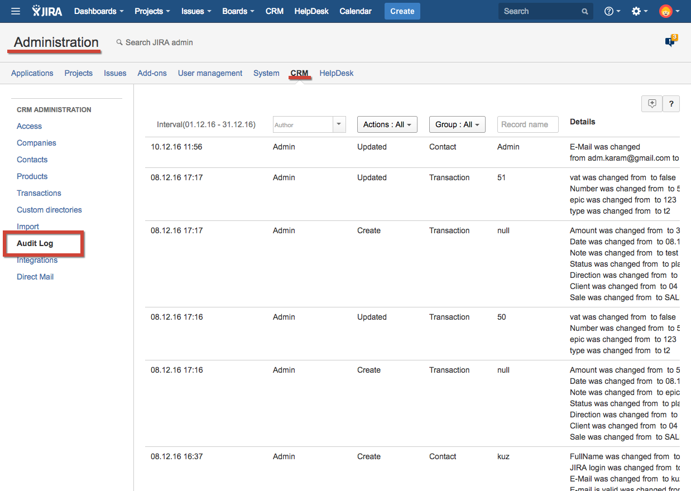Open the Transactions sidebar link
Viewport: 691px width, 491px height.
point(39,193)
